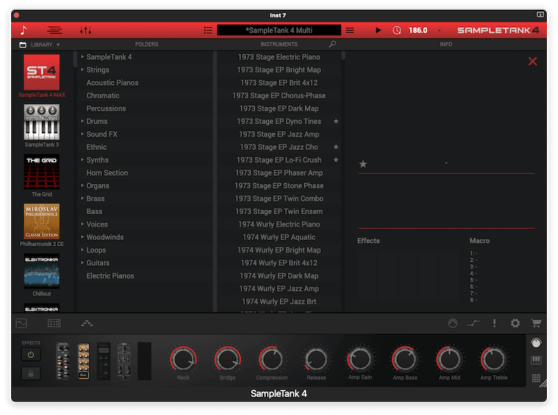
Task: Select the SampleTank 3 library thumbnail
Action: [42, 122]
